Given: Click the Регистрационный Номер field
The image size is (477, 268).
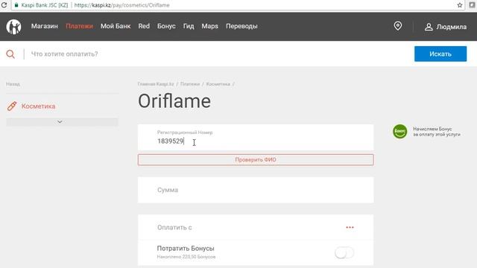Looking at the screenshot, I should [x=256, y=137].
